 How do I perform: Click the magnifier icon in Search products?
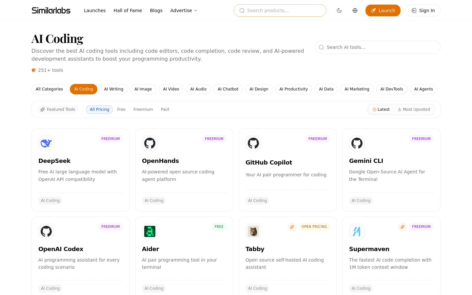click(x=242, y=10)
